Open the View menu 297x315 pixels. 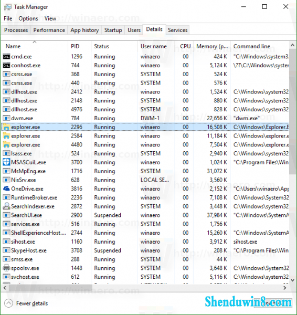50,18
